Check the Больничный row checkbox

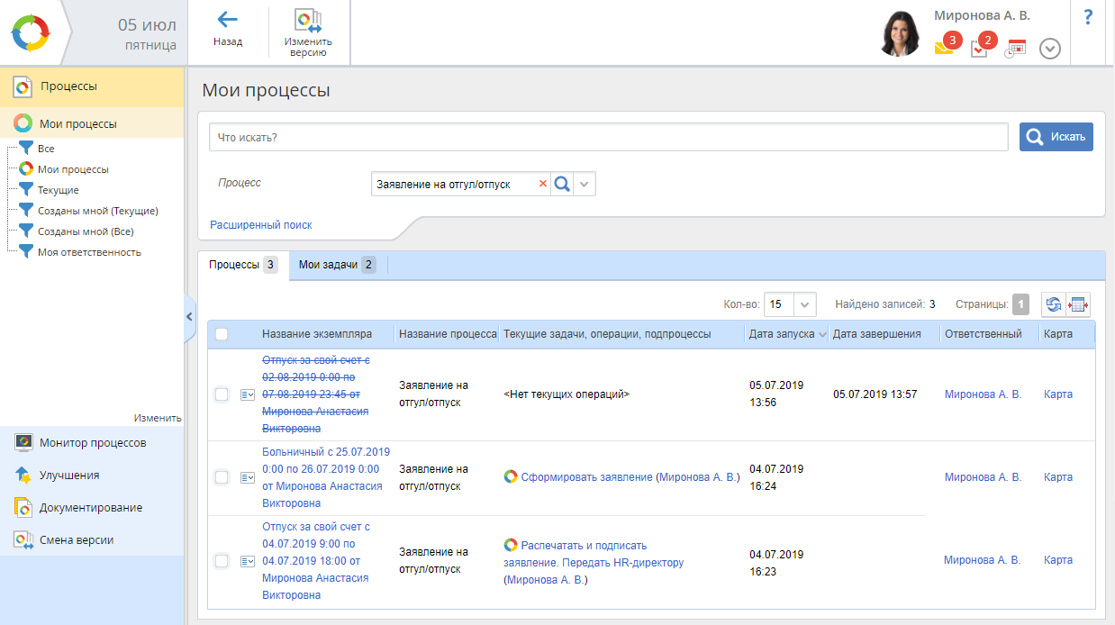click(222, 477)
